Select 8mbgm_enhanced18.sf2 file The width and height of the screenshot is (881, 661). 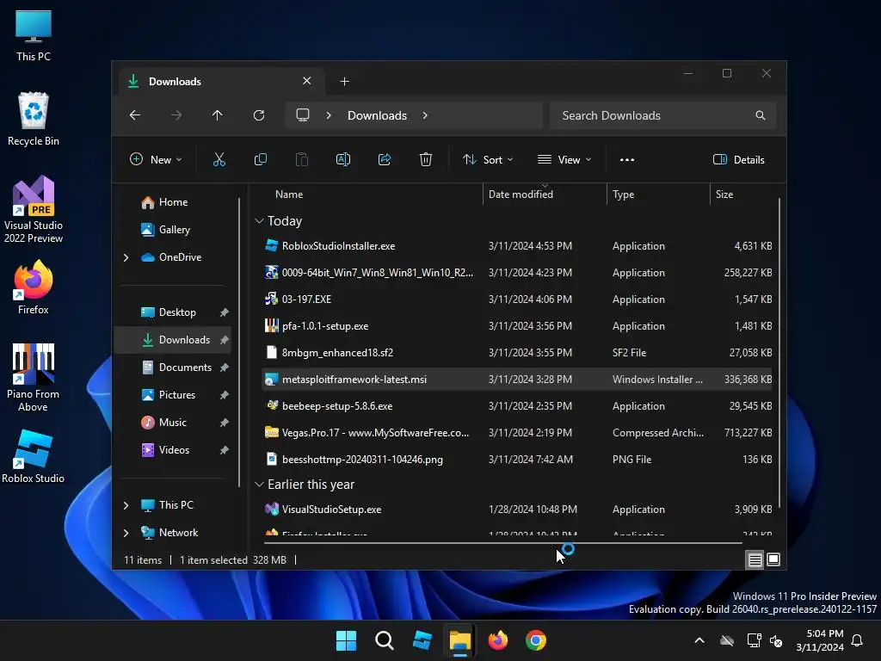(517, 352)
